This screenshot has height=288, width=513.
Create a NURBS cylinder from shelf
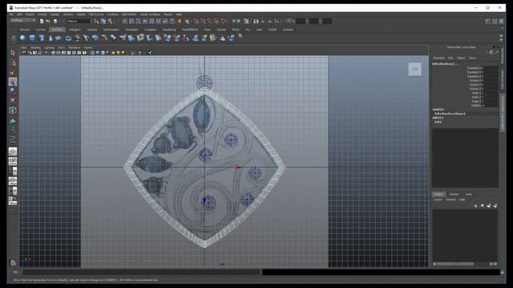(x=41, y=38)
